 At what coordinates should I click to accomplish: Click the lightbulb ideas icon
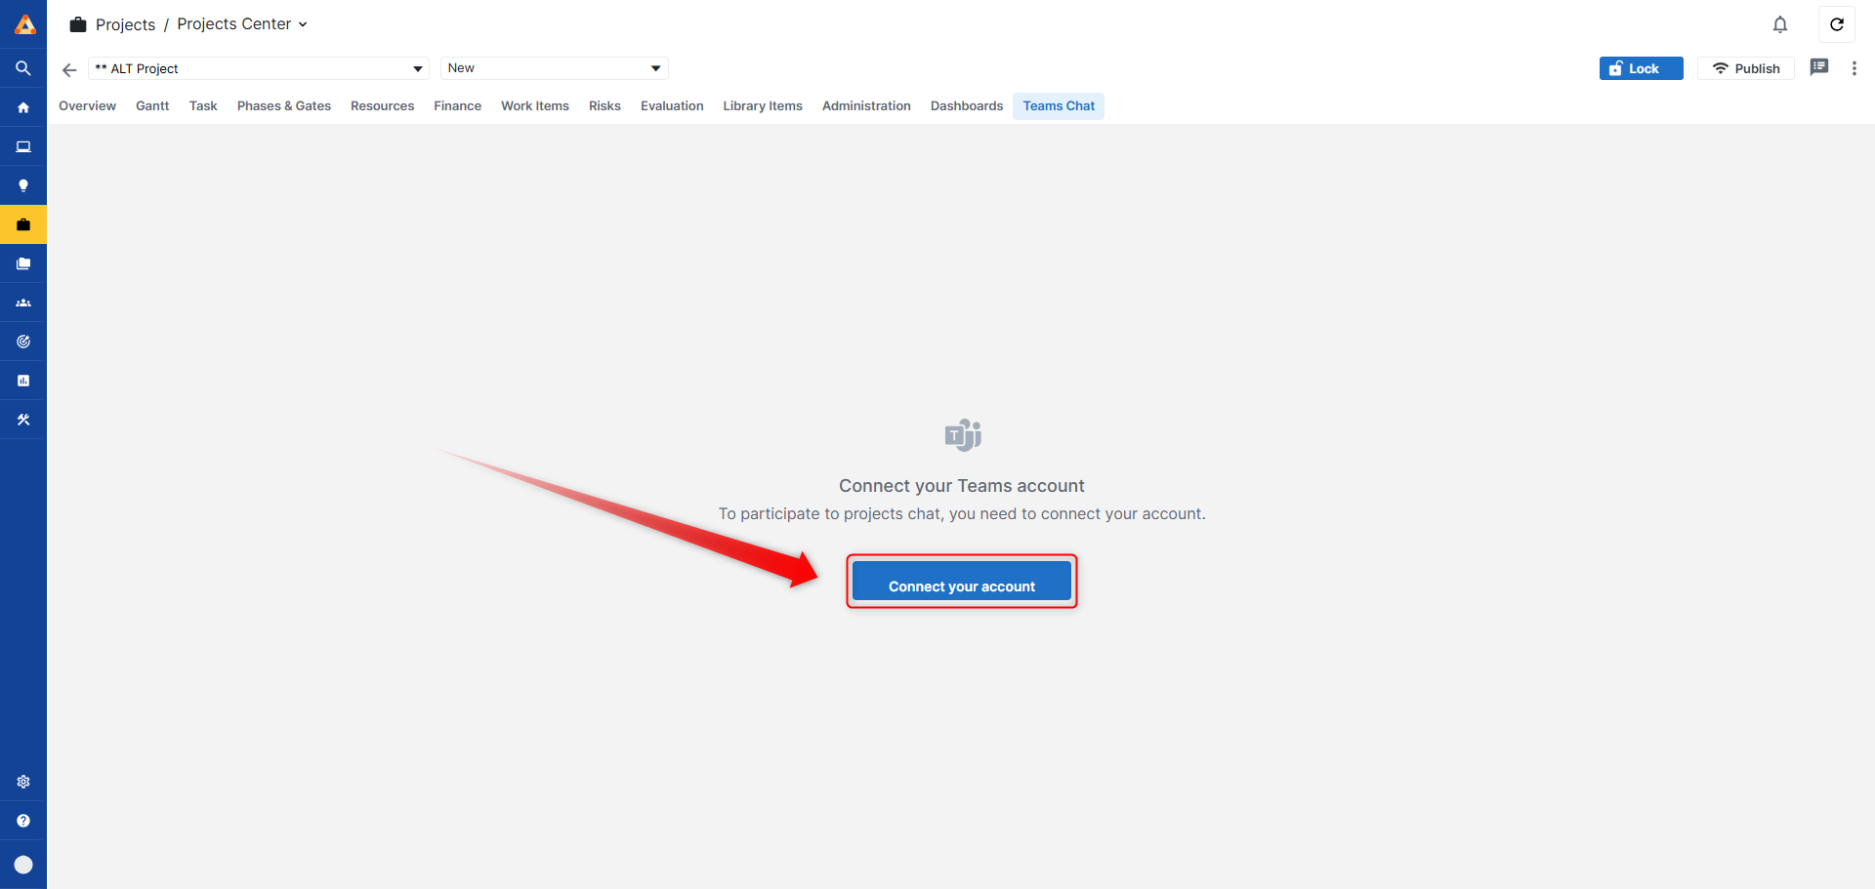23,185
